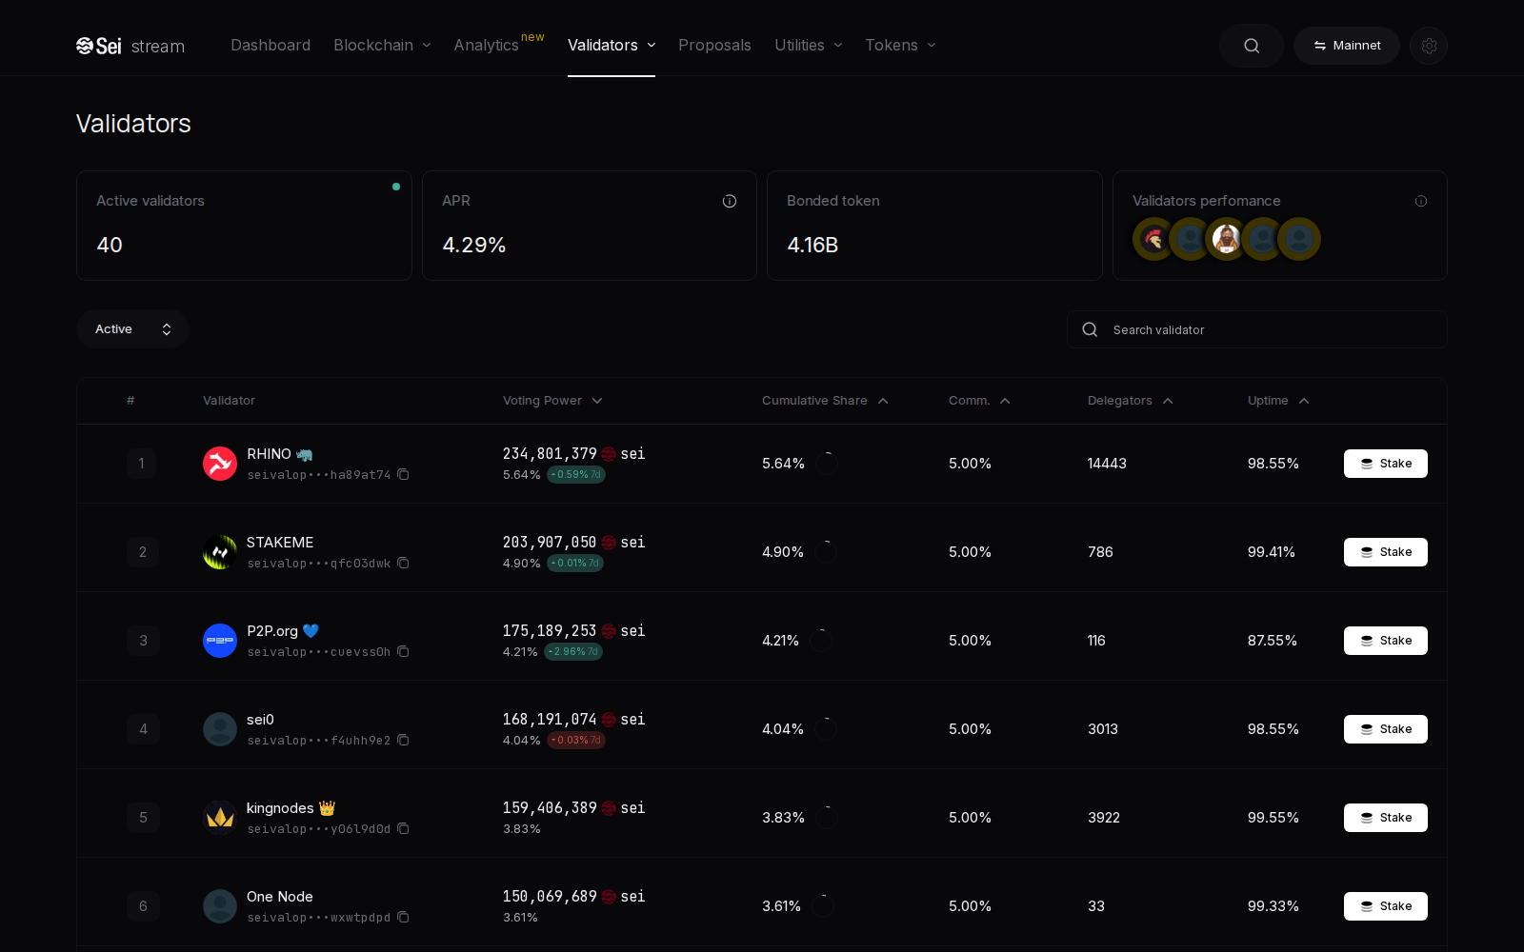Go to Dashboard page

tap(271, 46)
